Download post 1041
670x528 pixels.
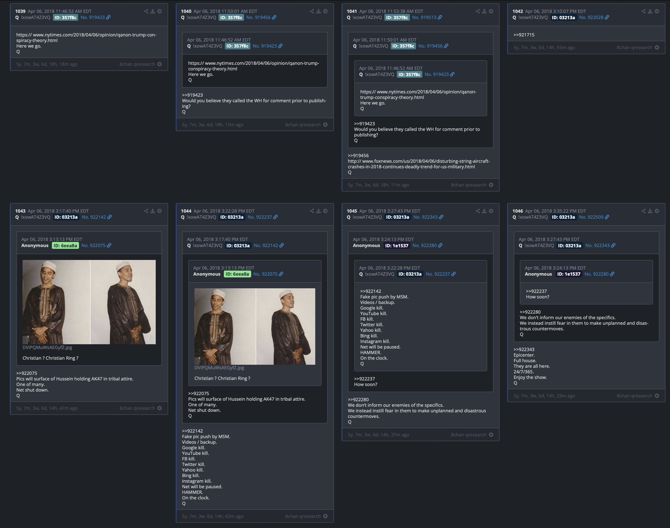point(484,11)
